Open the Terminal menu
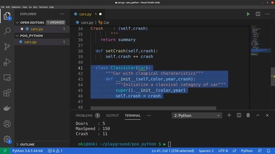The height and width of the screenshot is (154, 275). pos(43,7)
